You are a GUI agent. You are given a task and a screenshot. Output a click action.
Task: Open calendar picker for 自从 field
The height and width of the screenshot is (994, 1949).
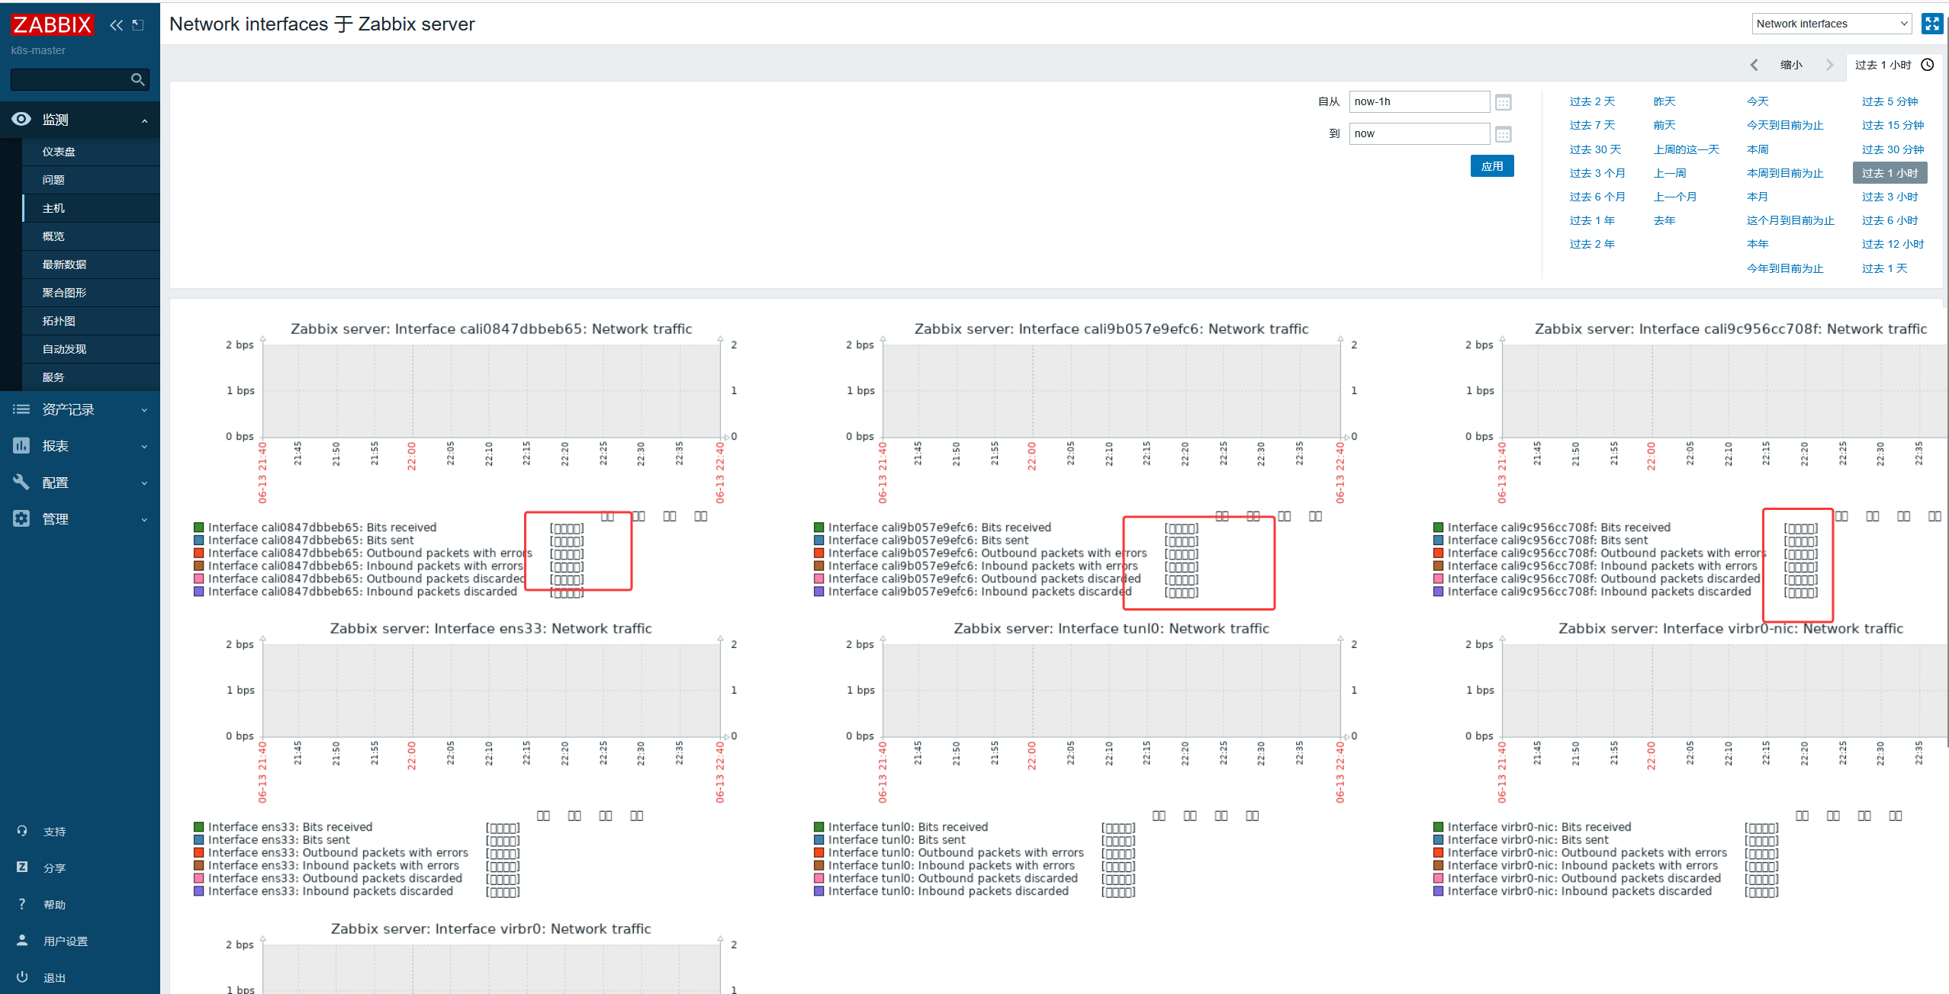(1503, 102)
